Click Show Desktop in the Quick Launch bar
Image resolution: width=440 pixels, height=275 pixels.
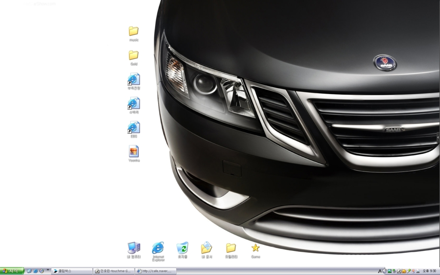[x=29, y=271]
